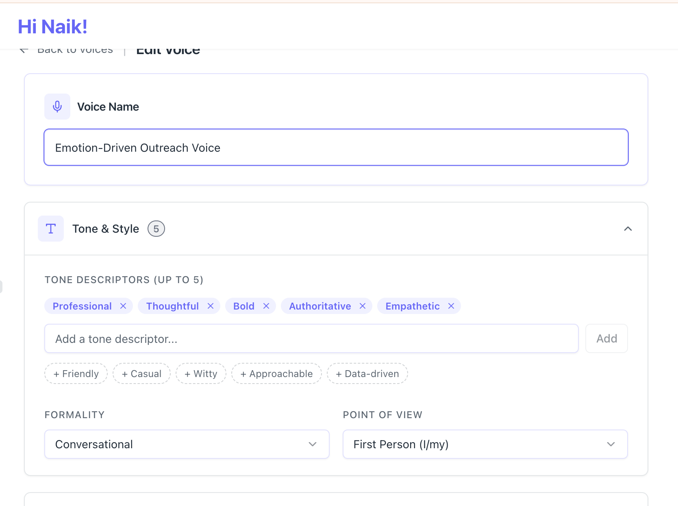Viewport: 678px width, 506px height.
Task: Add the Approachable suggestion chip
Action: (276, 373)
